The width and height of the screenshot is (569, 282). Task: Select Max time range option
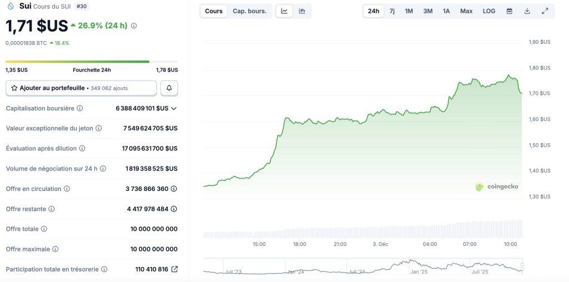466,11
